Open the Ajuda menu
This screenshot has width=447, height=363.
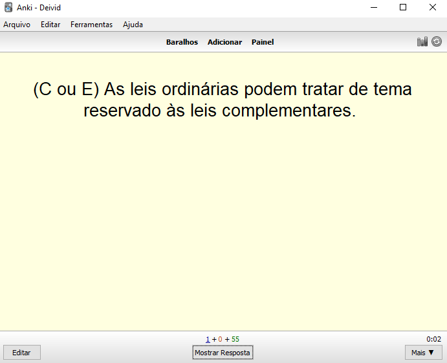[x=133, y=25]
